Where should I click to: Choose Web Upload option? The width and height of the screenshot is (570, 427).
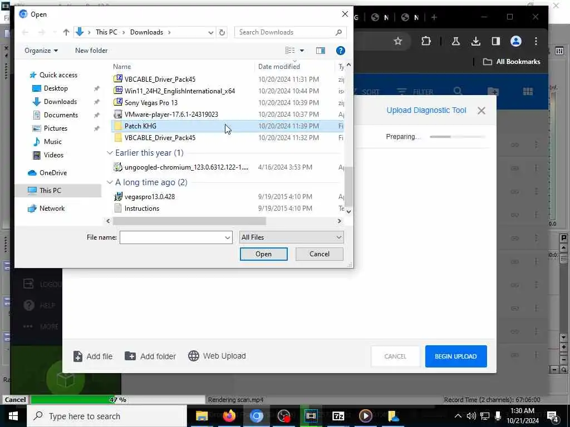pyautogui.click(x=217, y=356)
